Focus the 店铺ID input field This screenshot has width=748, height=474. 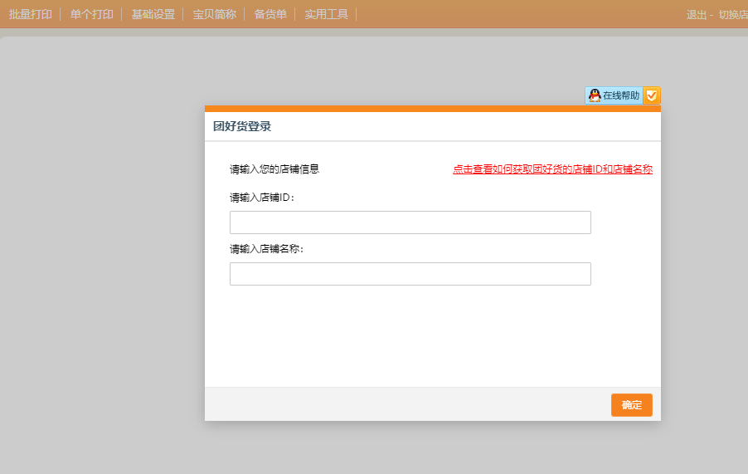tap(410, 222)
